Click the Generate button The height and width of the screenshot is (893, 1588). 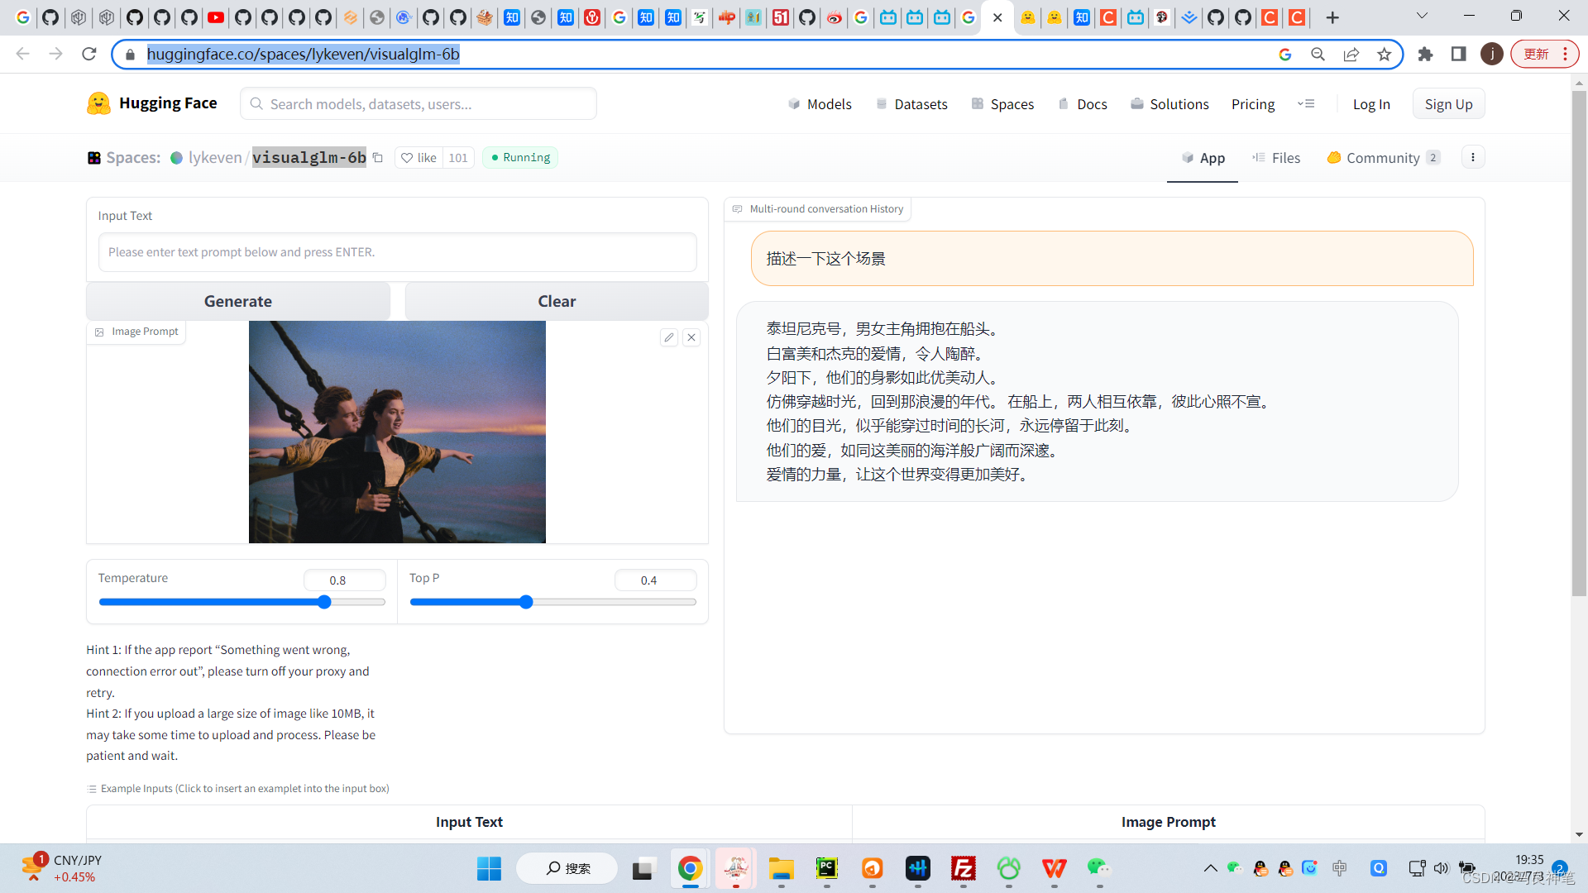(x=237, y=301)
